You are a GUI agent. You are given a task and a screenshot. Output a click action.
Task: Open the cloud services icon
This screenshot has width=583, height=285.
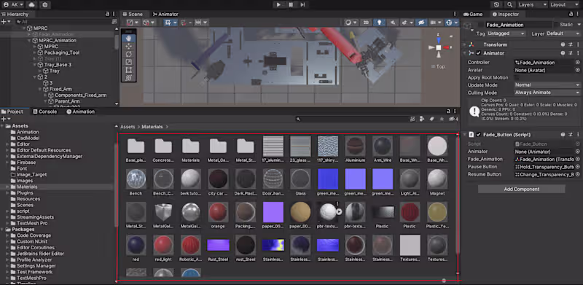click(31, 4)
